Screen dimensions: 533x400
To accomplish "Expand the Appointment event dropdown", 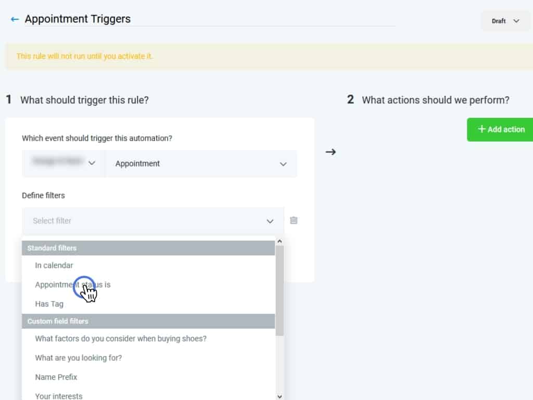I will pyautogui.click(x=201, y=164).
